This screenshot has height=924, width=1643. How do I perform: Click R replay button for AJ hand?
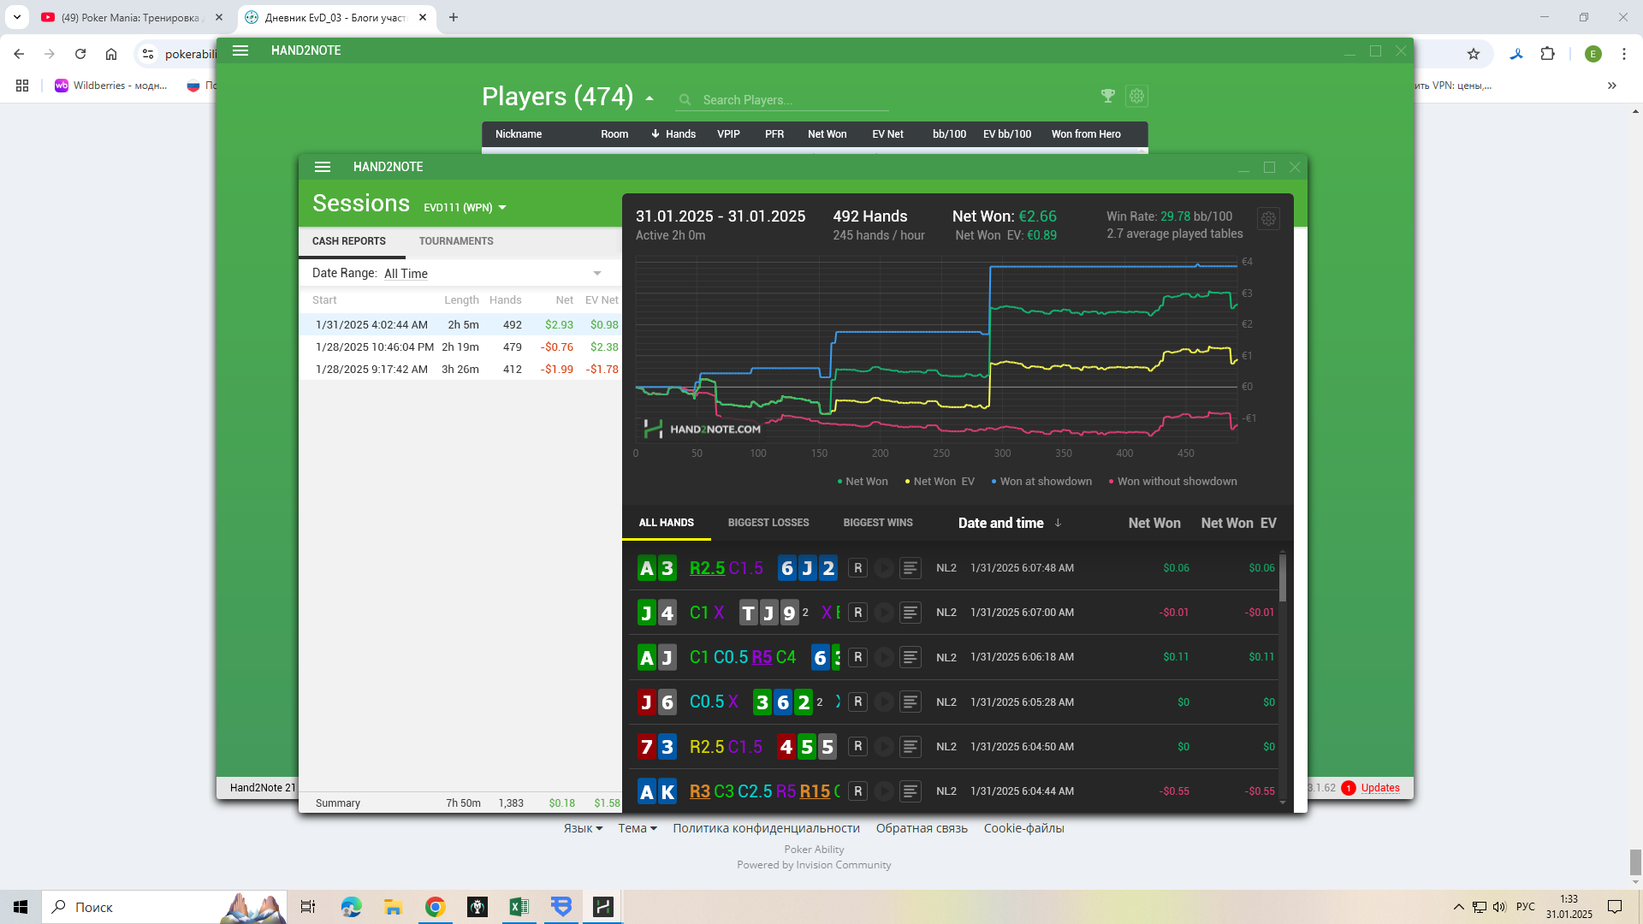tap(858, 657)
